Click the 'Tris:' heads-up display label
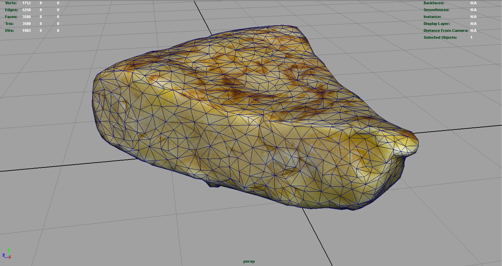Screen dimensions: 502x266 9,23
